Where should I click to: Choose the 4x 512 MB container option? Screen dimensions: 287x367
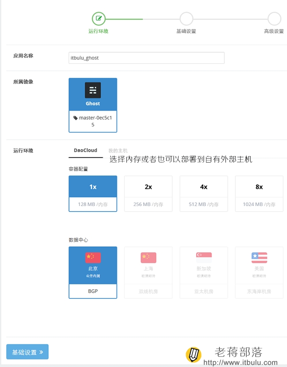pos(204,194)
